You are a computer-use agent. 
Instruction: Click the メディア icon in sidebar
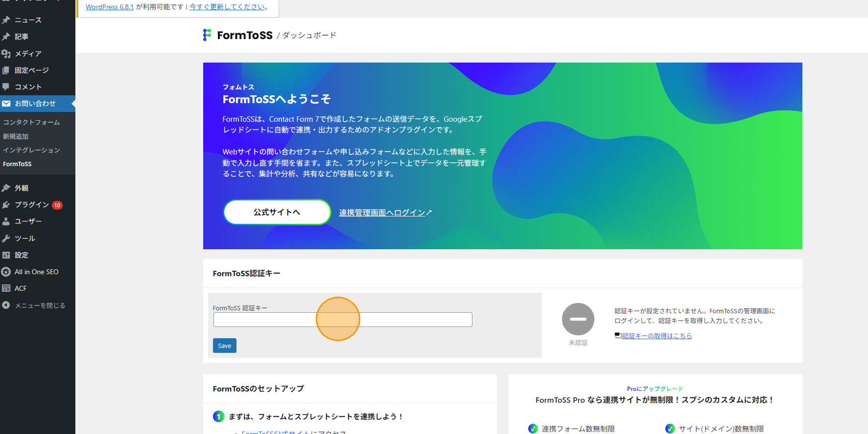(6, 54)
